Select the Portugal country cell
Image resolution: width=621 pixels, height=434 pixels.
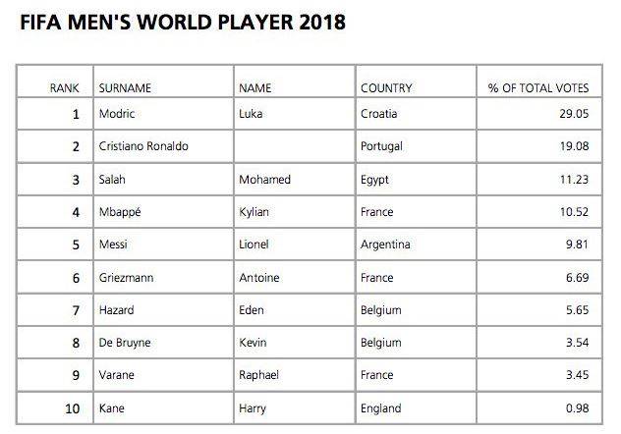[383, 146]
